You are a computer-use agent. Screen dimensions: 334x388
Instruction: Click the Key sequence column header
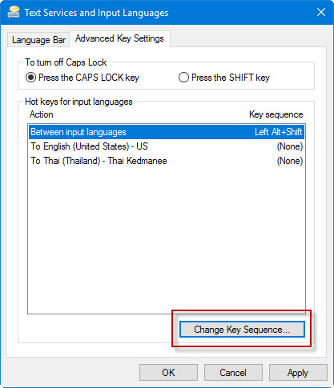coord(276,114)
